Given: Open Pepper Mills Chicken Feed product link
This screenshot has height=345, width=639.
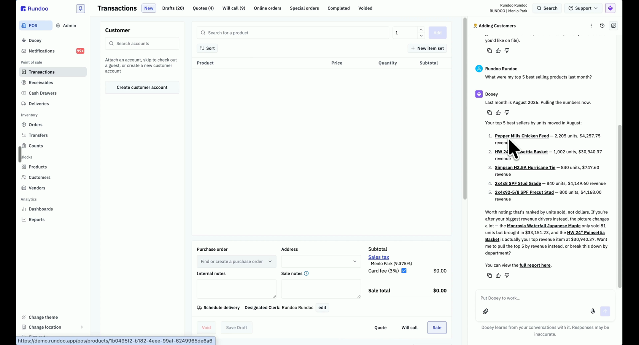Looking at the screenshot, I should (x=522, y=136).
